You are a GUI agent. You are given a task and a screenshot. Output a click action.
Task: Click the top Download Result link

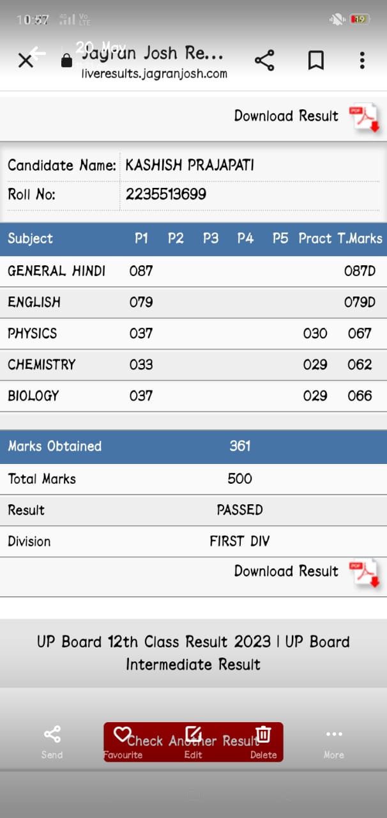(x=286, y=116)
